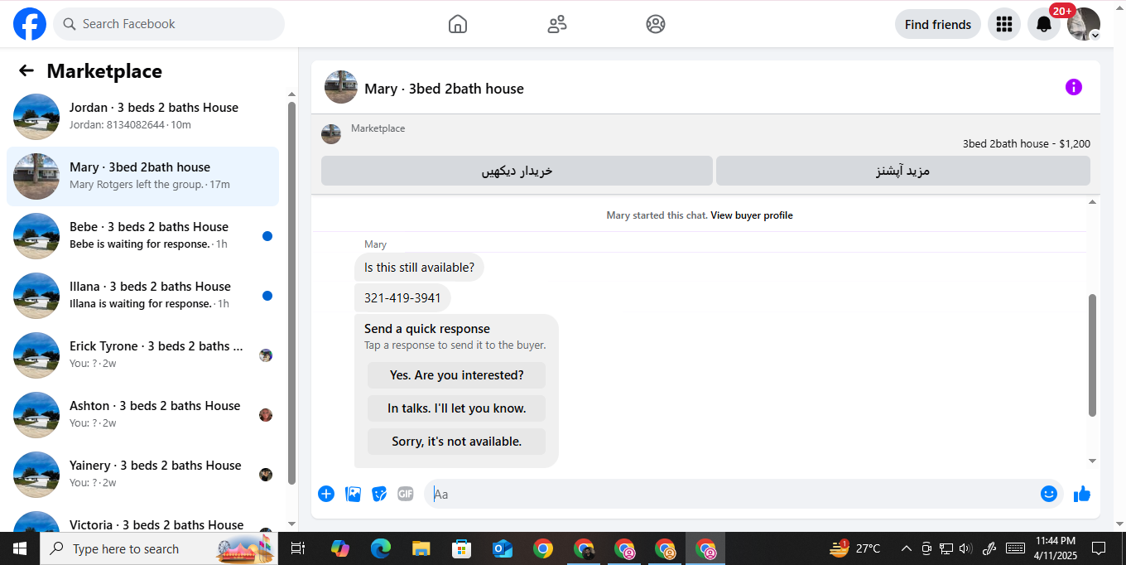This screenshot has height=565, width=1126.
Task: Click the taskbar Type here to search box
Action: (x=159, y=548)
